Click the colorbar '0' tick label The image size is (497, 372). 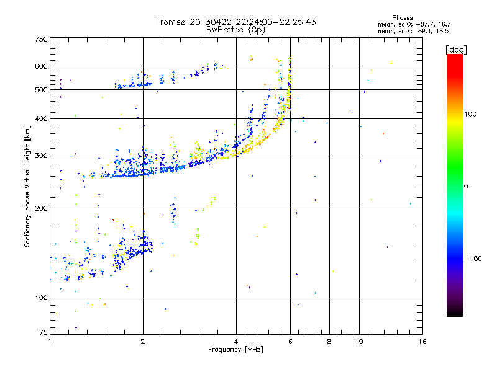click(x=466, y=187)
